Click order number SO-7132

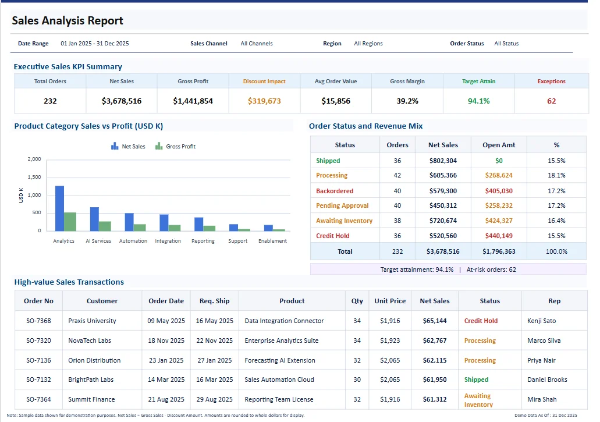click(38, 380)
